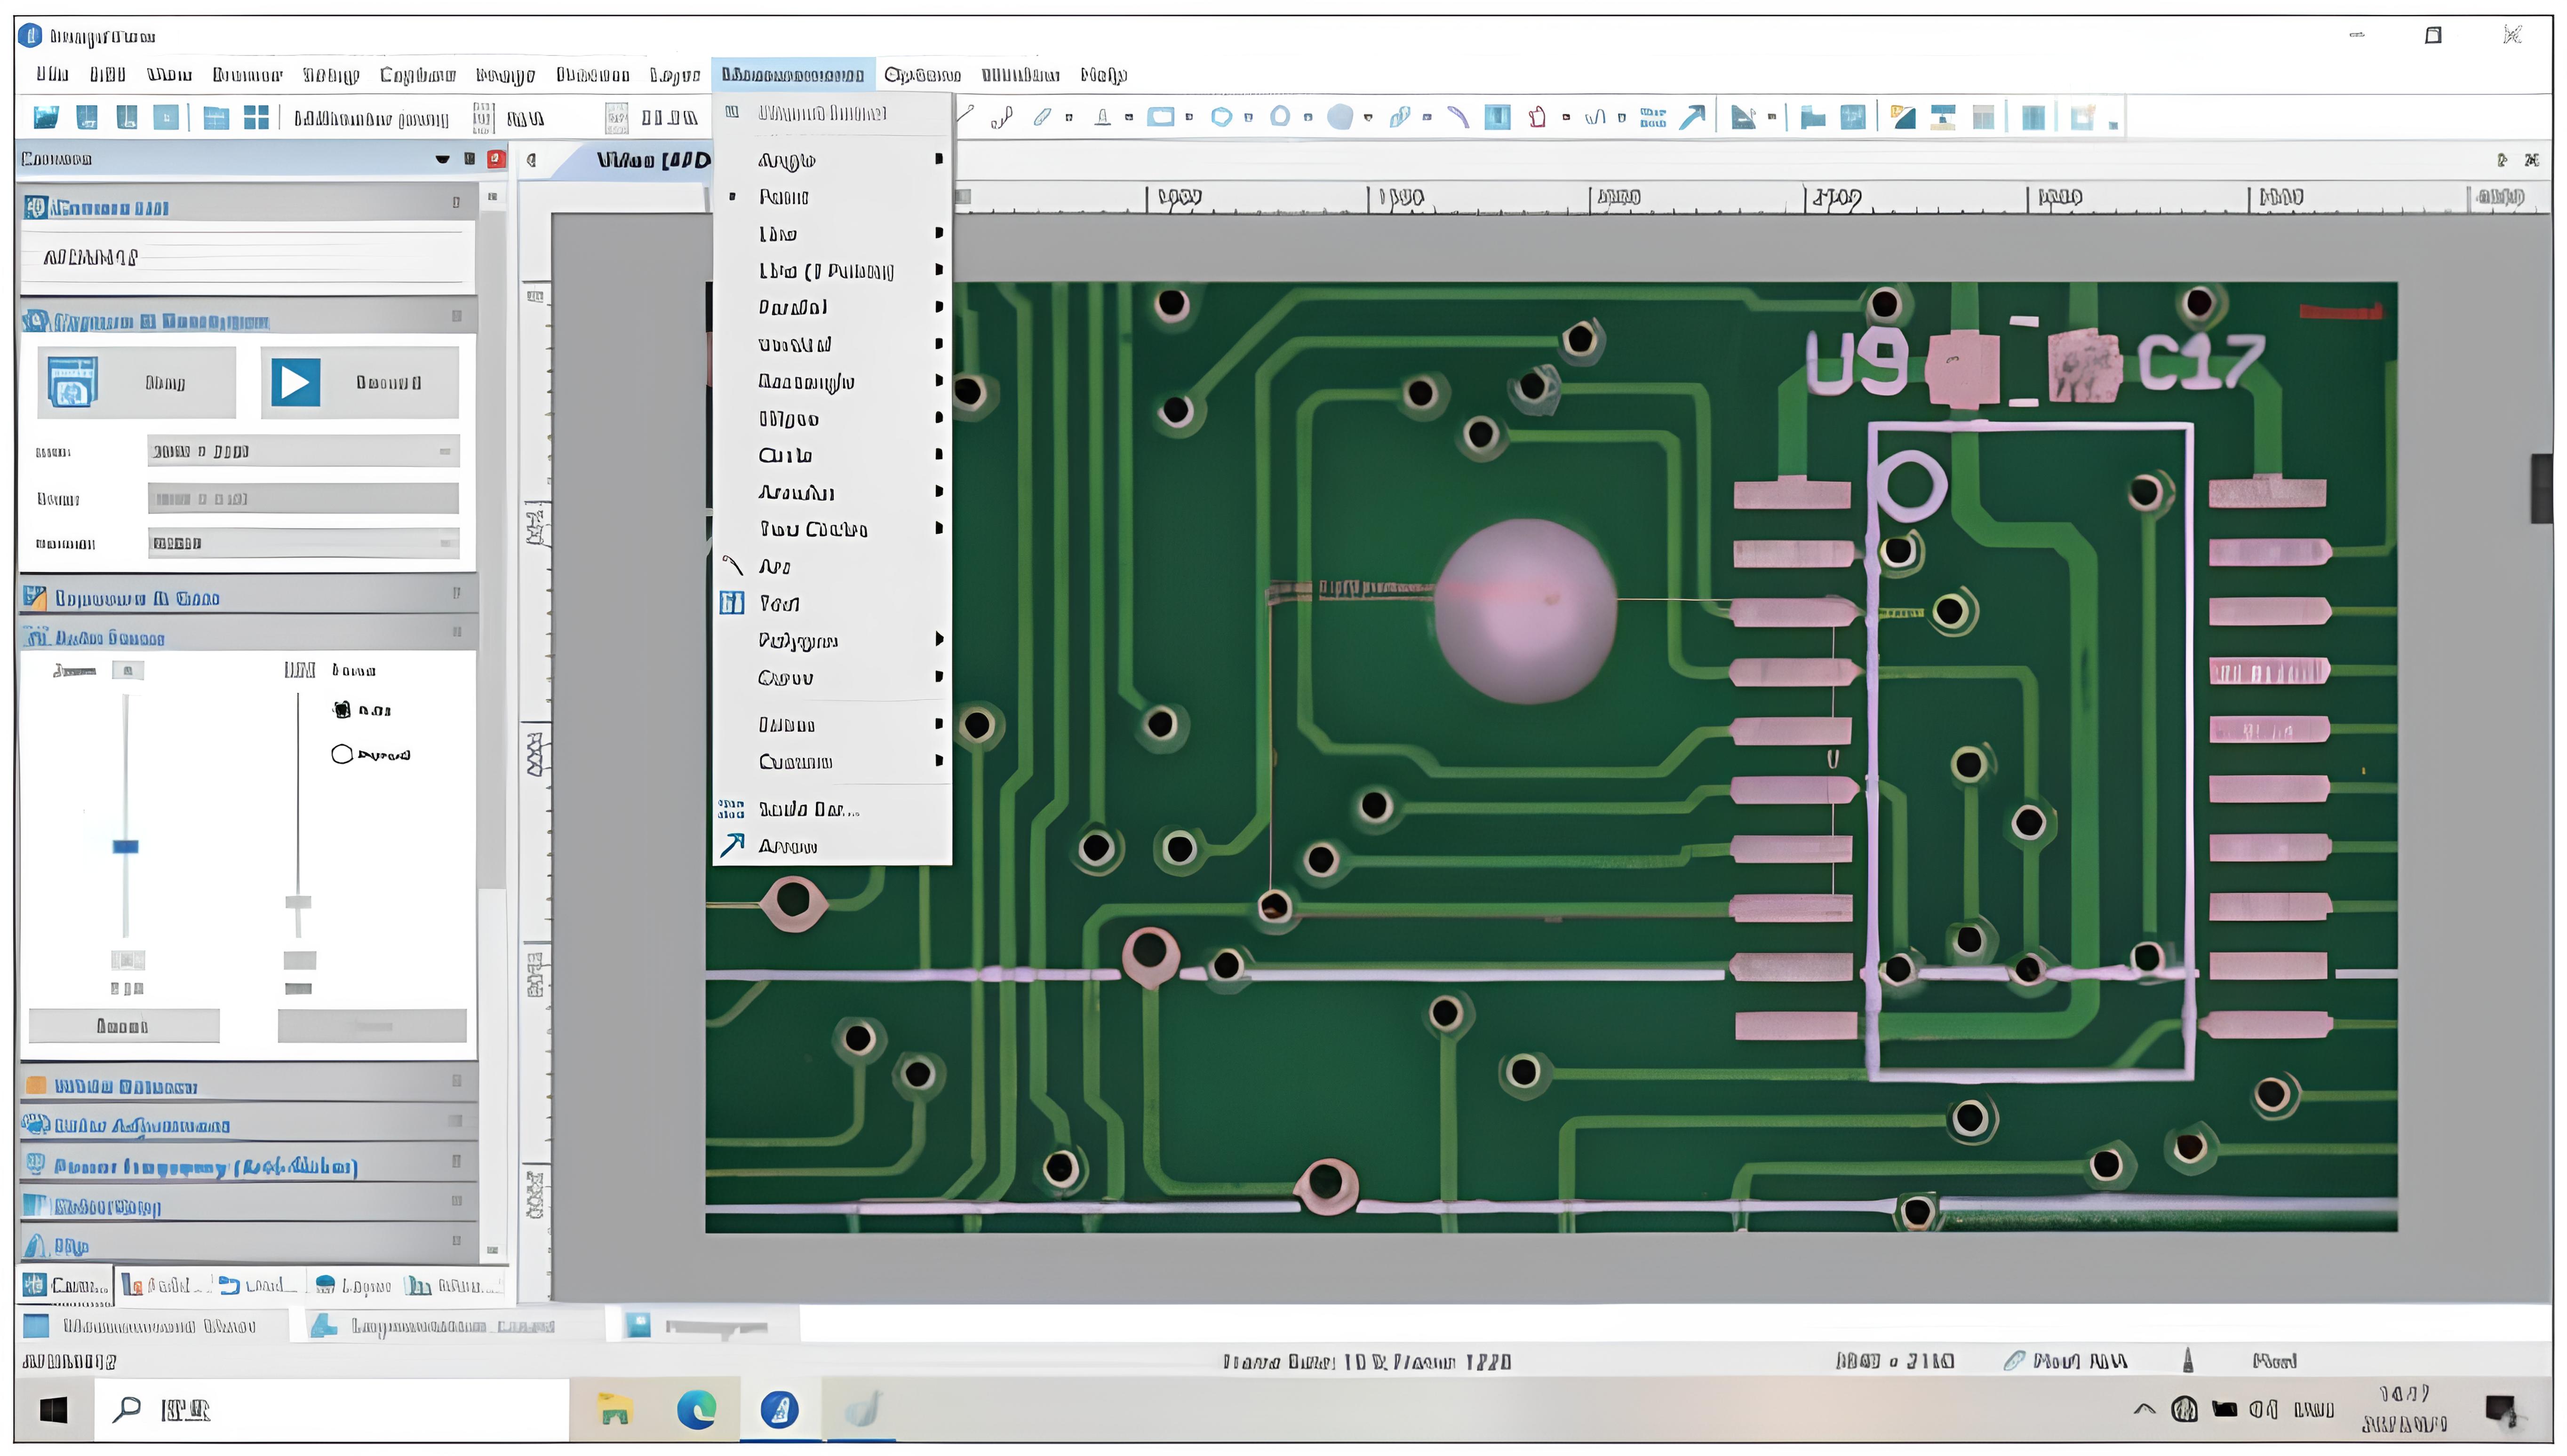Open Microsoft Edge from the taskbar
This screenshot has height=1456, width=2567.
pyautogui.click(x=696, y=1410)
